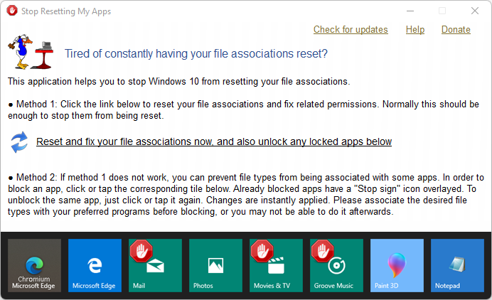Unblock the Groove Music tile
Image resolution: width=492 pixels, height=300 pixels.
coord(337,265)
